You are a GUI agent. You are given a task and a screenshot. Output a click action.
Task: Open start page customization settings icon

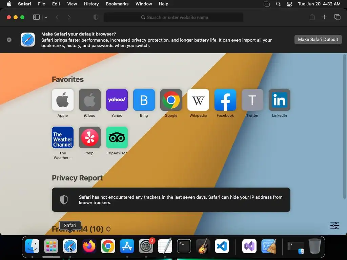point(334,225)
